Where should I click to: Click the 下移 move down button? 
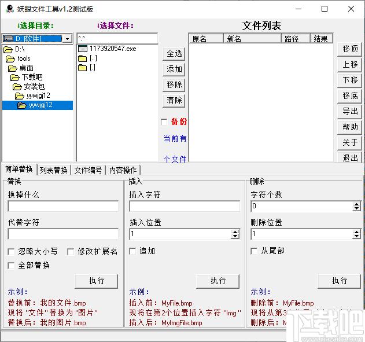click(349, 80)
